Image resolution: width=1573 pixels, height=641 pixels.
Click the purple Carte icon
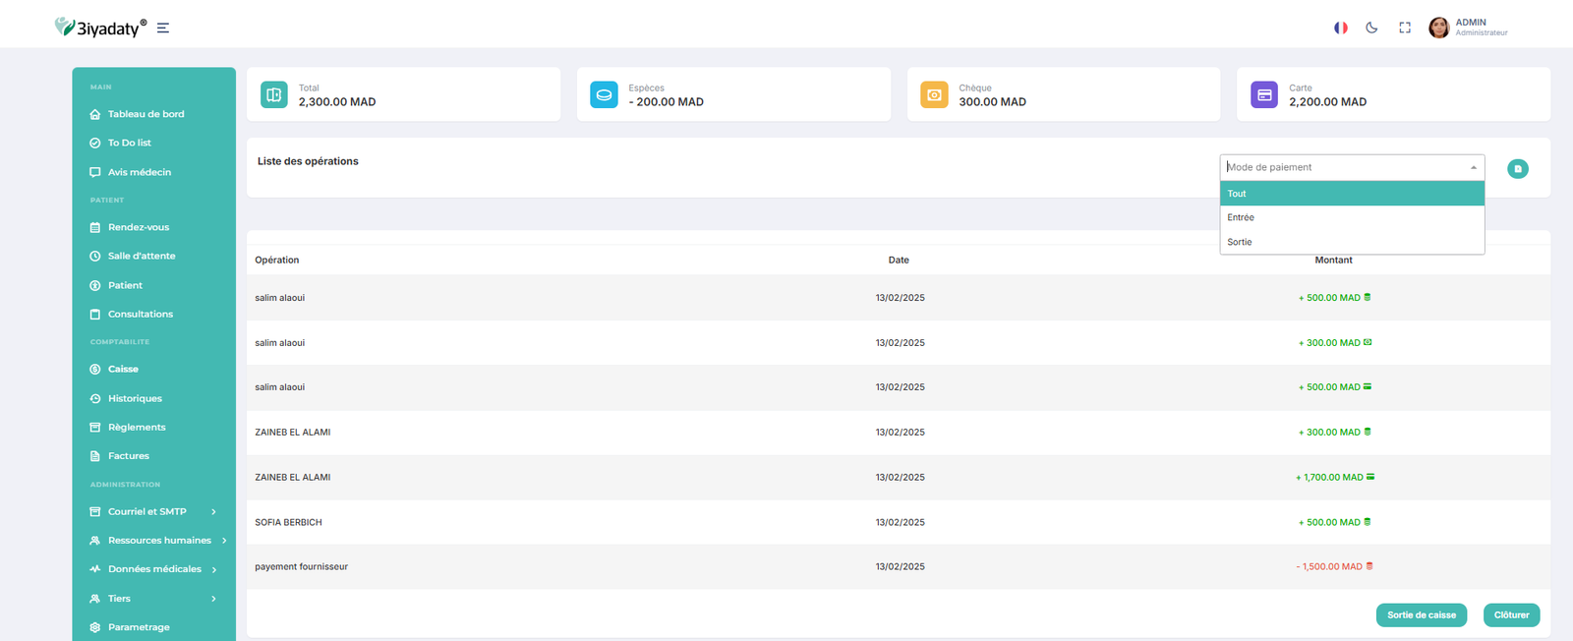[1263, 94]
